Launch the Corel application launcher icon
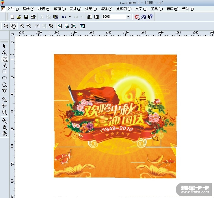Image resolution: width=214 pixels, height=198 pixels. pos(137,17)
